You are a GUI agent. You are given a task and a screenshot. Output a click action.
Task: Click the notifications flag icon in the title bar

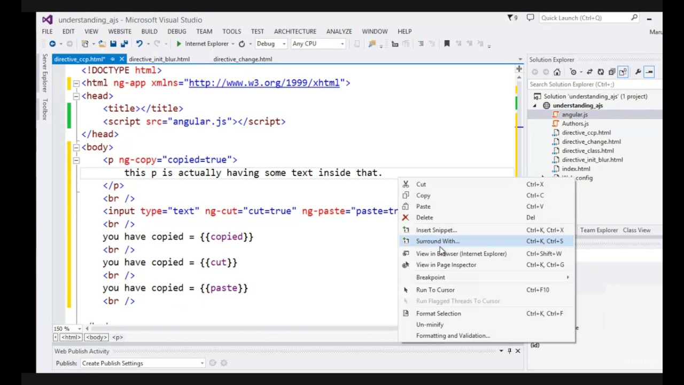tap(512, 18)
